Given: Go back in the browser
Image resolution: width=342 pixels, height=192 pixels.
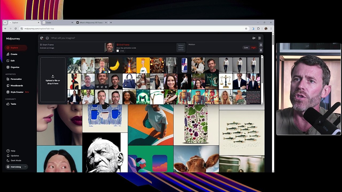Looking at the screenshot, I should coord(5,29).
